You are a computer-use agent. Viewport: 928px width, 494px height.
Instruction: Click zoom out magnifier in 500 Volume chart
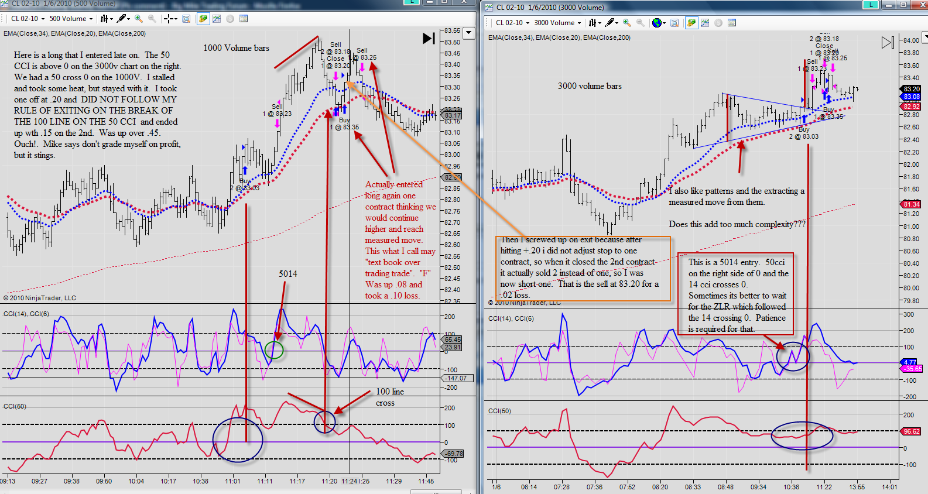[152, 19]
